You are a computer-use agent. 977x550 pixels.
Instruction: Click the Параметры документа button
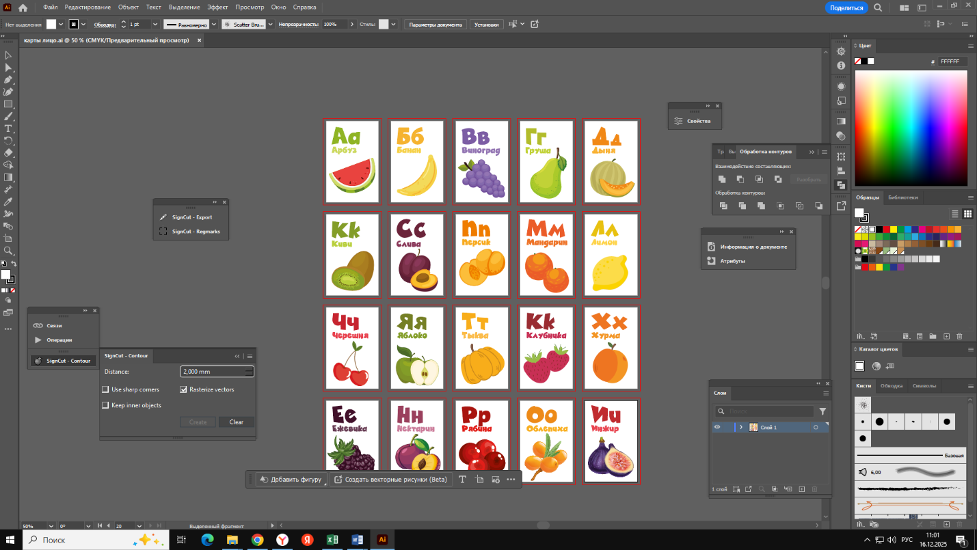pyautogui.click(x=436, y=24)
